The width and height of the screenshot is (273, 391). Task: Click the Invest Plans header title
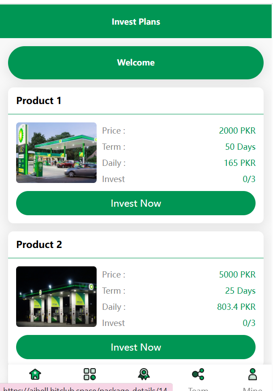pos(136,22)
